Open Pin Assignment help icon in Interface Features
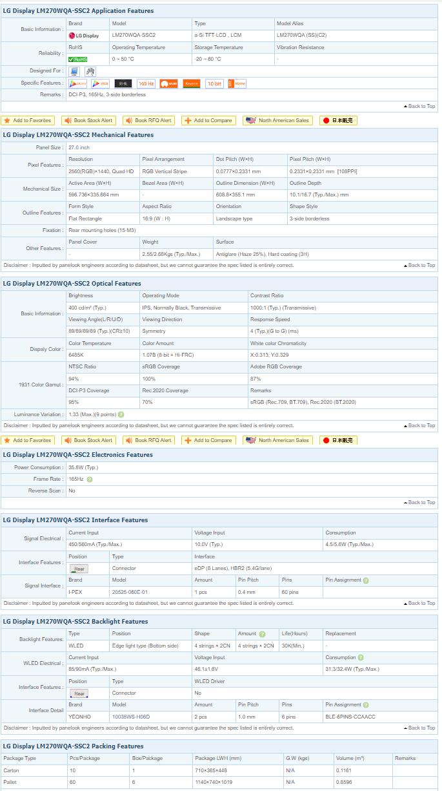The image size is (442, 791). [366, 580]
